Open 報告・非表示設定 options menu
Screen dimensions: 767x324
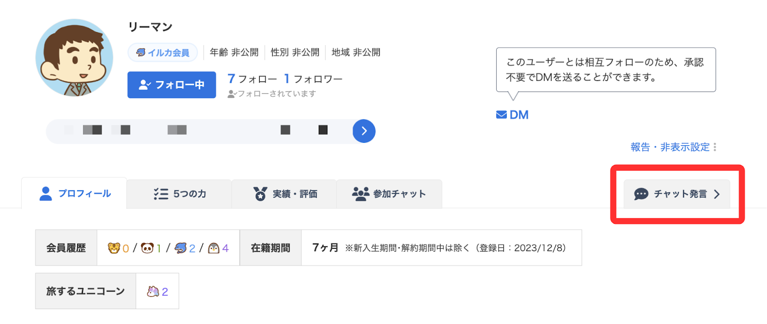670,147
